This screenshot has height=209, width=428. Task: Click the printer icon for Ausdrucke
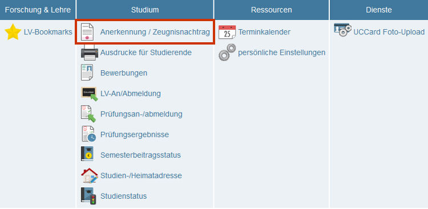(x=89, y=52)
